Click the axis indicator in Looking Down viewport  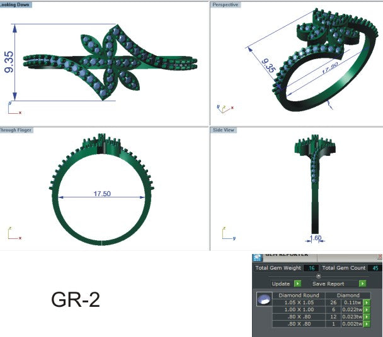coord(14,108)
